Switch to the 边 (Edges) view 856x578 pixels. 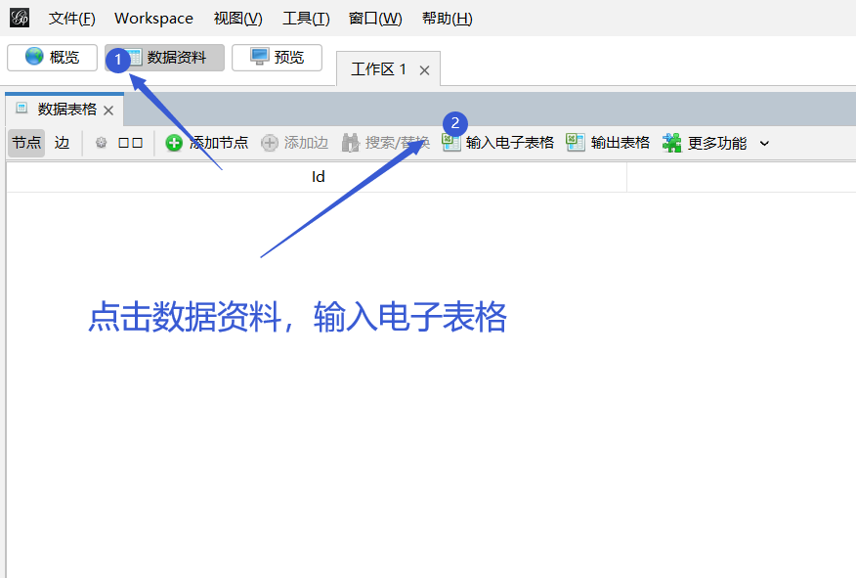62,143
